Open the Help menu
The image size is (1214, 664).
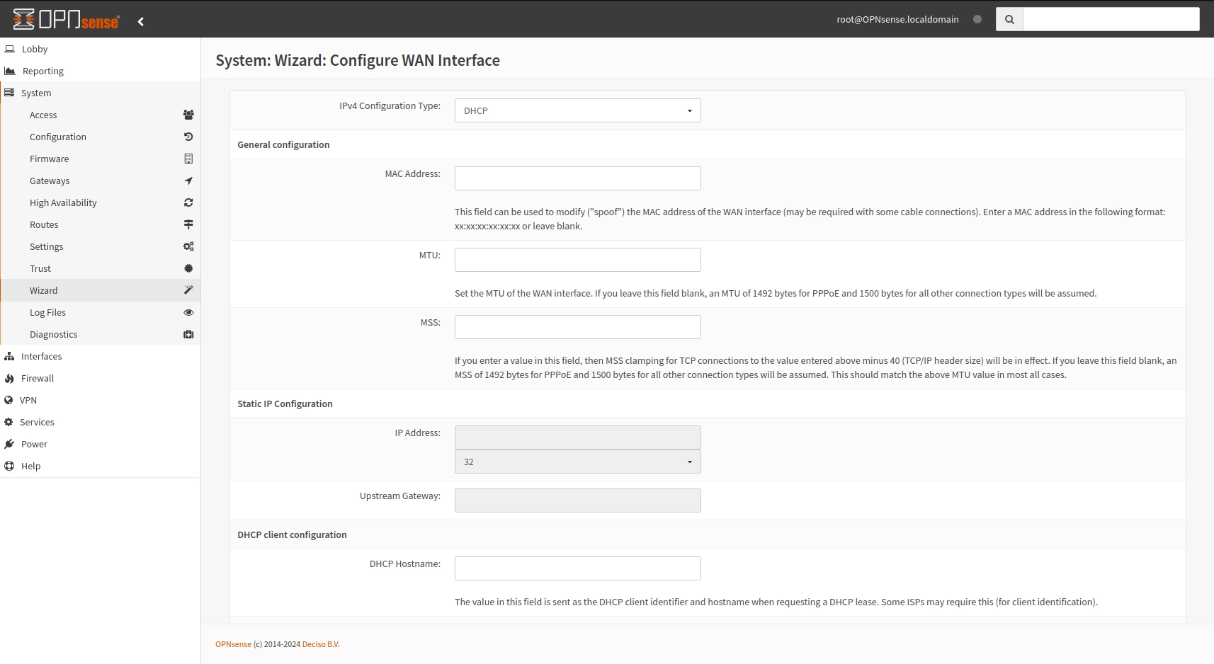pyautogui.click(x=100, y=466)
